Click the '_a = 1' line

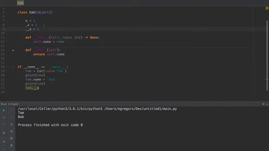31,25
